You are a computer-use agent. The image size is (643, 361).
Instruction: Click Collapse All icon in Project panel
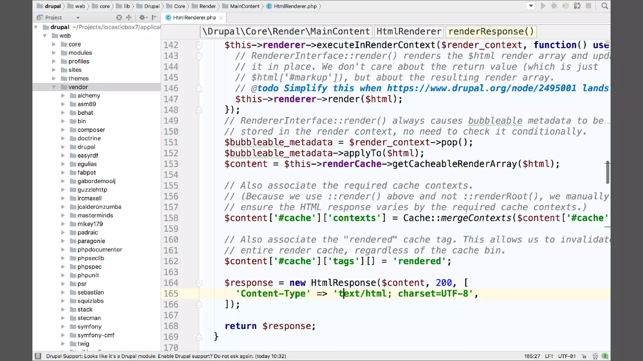tap(129, 18)
